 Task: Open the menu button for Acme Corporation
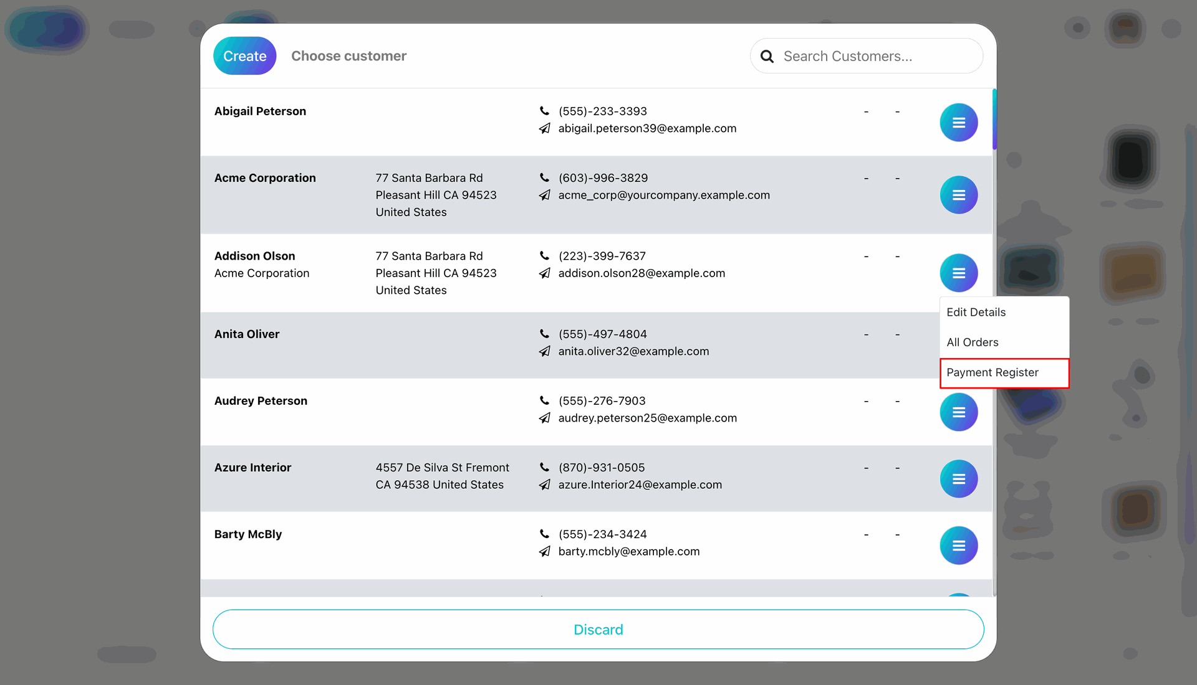point(958,195)
